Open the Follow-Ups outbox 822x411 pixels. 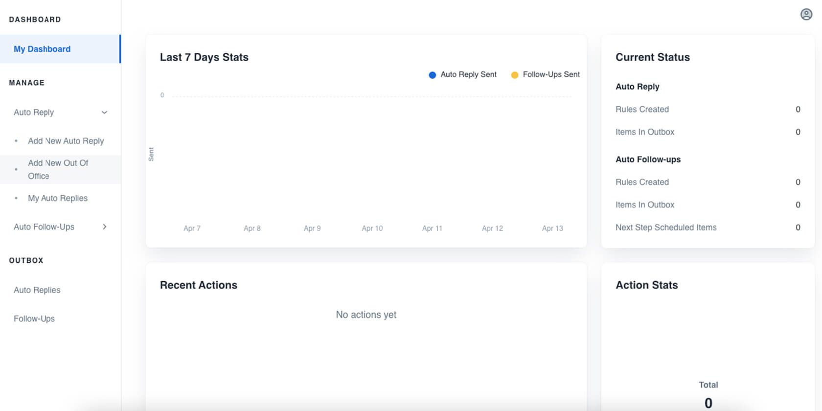(x=34, y=319)
